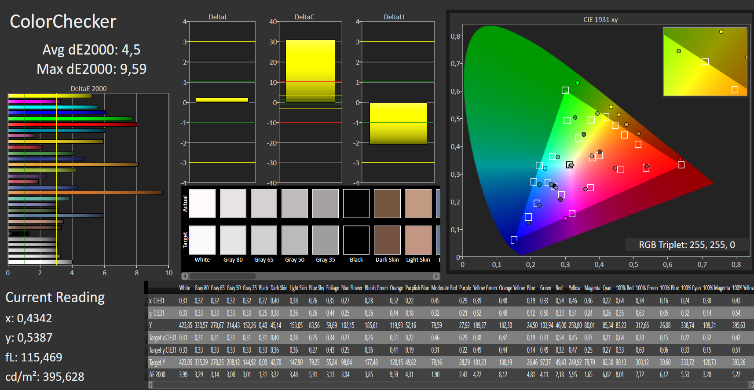
Task: Click the swatch strip scroll-left arrow
Action: coord(185,276)
